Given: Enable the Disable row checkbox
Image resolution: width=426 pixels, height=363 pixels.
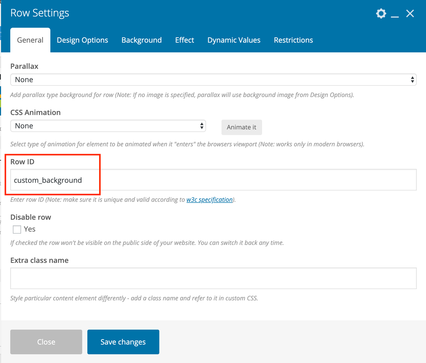Looking at the screenshot, I should pos(17,229).
